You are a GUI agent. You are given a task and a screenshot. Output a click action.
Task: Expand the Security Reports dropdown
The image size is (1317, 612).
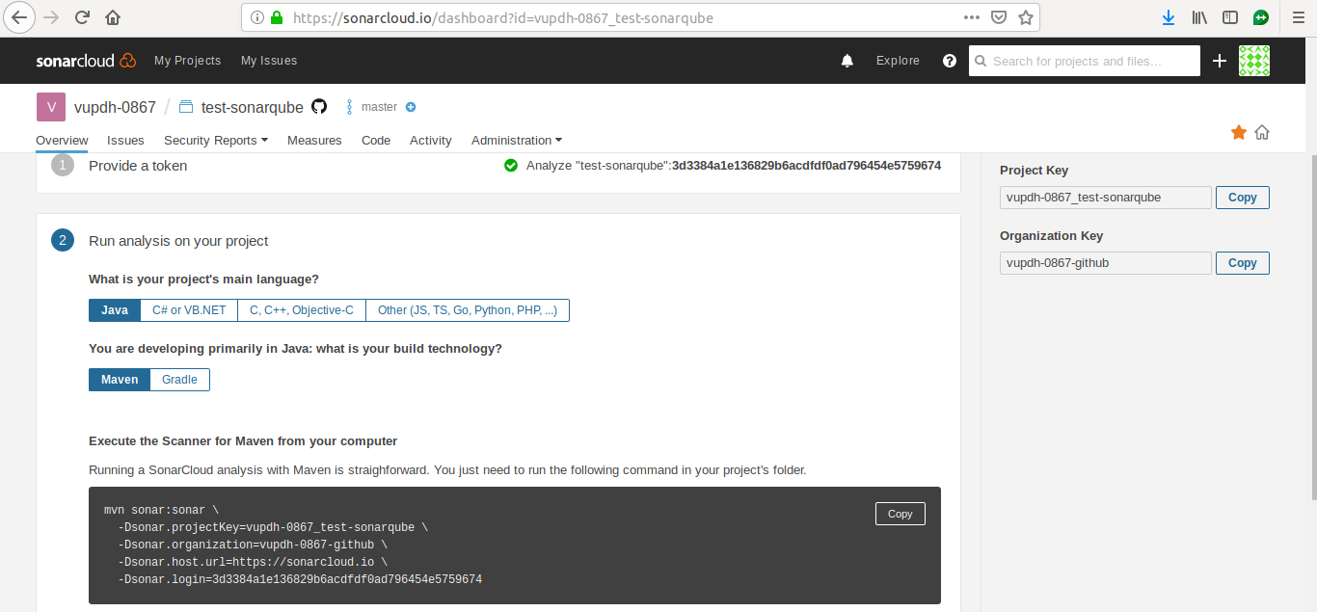(216, 141)
